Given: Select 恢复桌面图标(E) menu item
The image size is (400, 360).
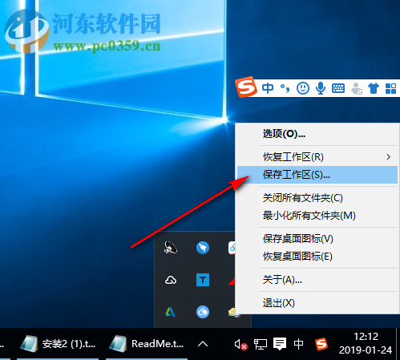Looking at the screenshot, I should [317, 257].
